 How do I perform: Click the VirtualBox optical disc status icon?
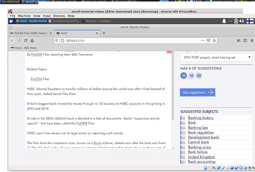click(x=210, y=168)
